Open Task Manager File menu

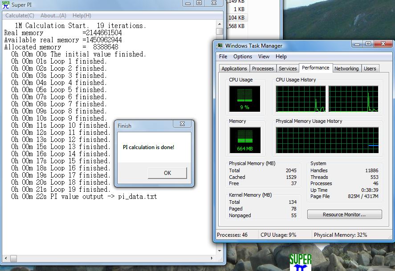(x=223, y=57)
